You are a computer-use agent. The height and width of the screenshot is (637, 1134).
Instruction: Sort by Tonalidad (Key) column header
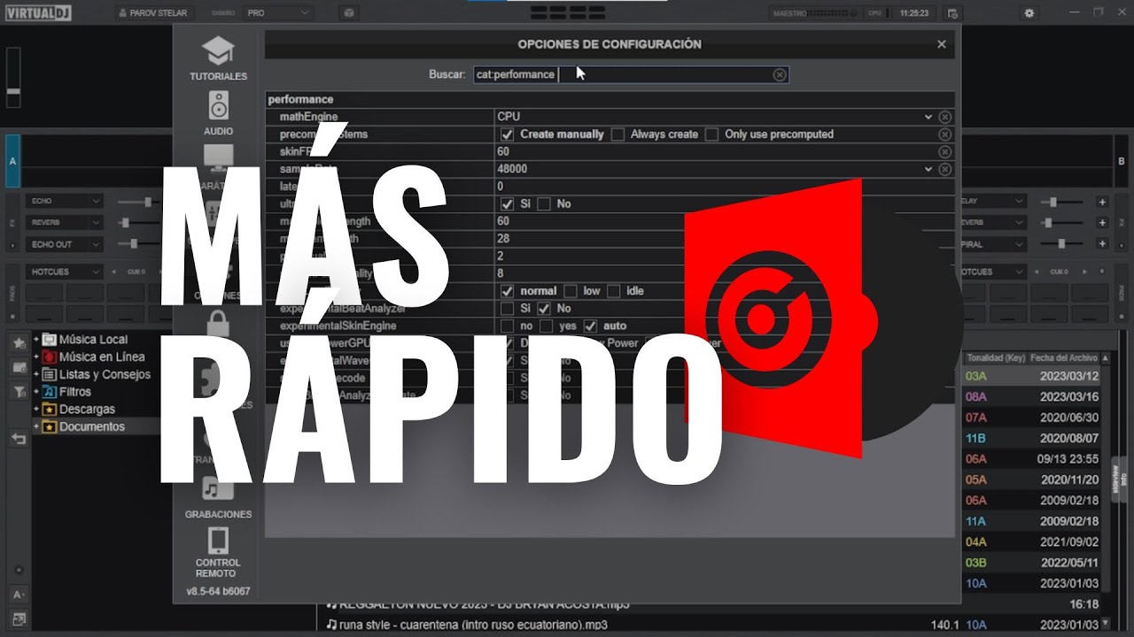click(x=995, y=357)
